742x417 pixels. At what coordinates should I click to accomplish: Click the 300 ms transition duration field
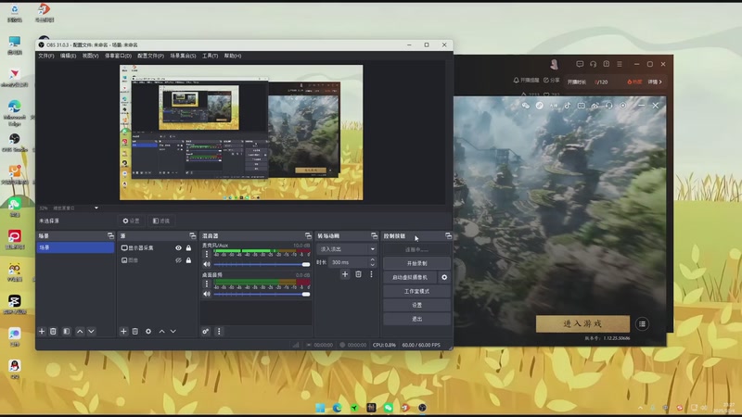tap(349, 262)
